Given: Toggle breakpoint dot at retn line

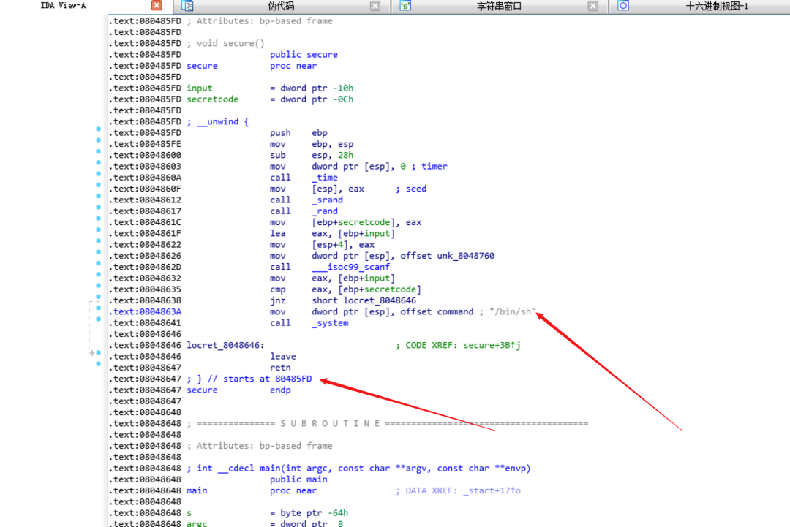Looking at the screenshot, I should click(99, 368).
